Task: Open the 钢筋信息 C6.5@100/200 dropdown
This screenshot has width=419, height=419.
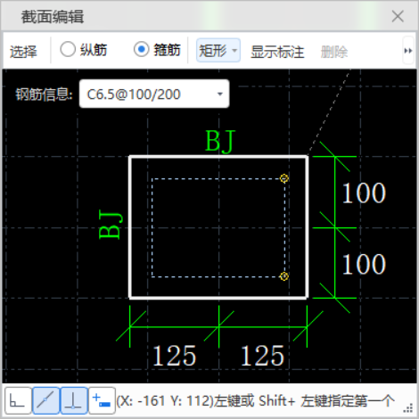Action: tap(154, 94)
